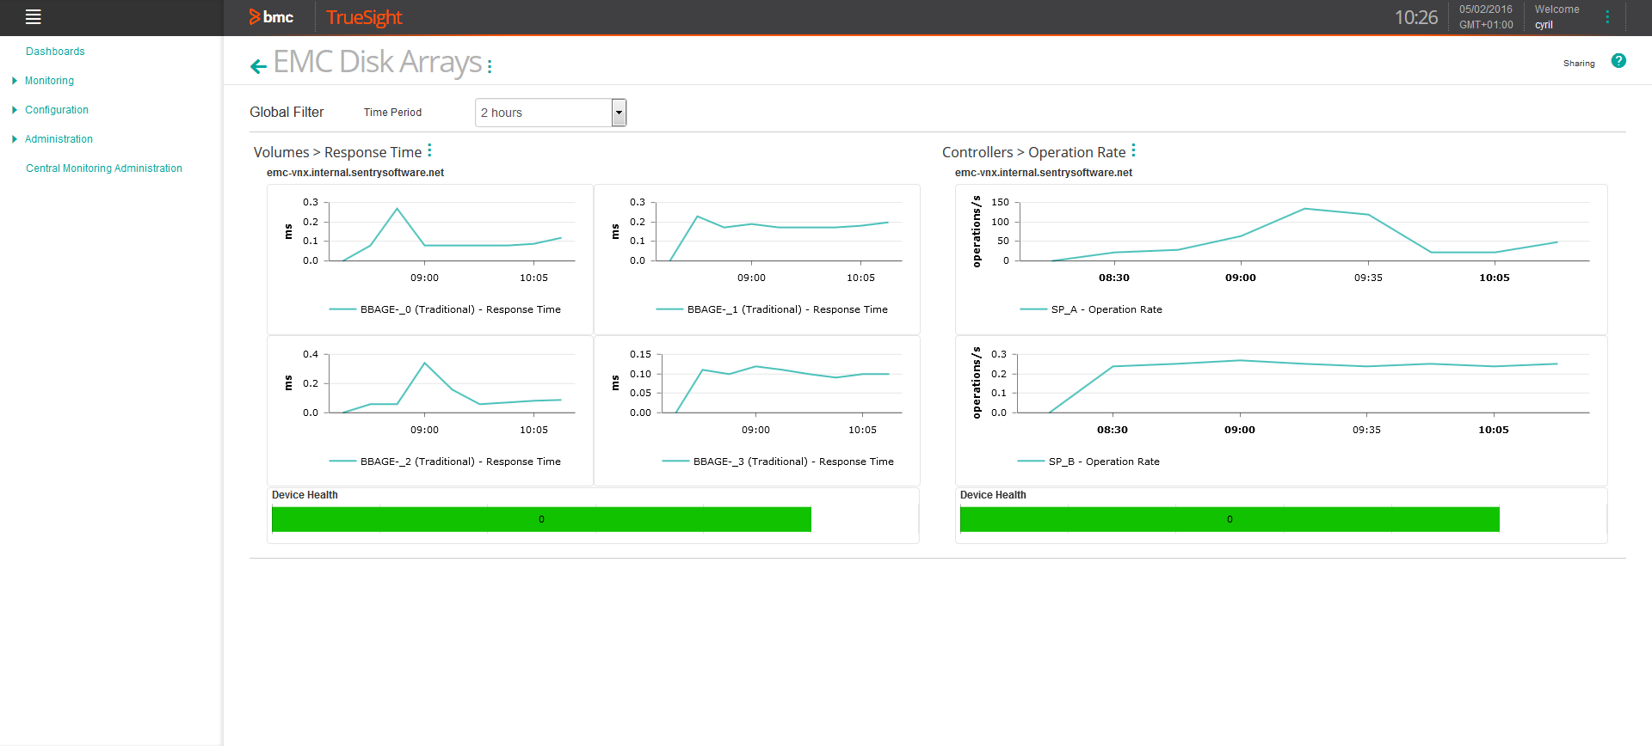Click the Global Filter label
This screenshot has height=746, width=1652.
[x=287, y=113]
